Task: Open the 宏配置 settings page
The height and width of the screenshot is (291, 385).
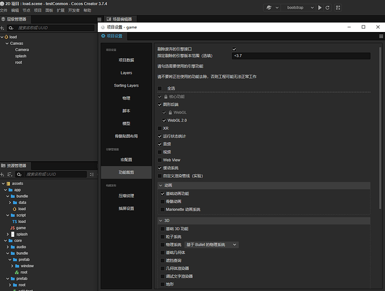Action: 126,159
